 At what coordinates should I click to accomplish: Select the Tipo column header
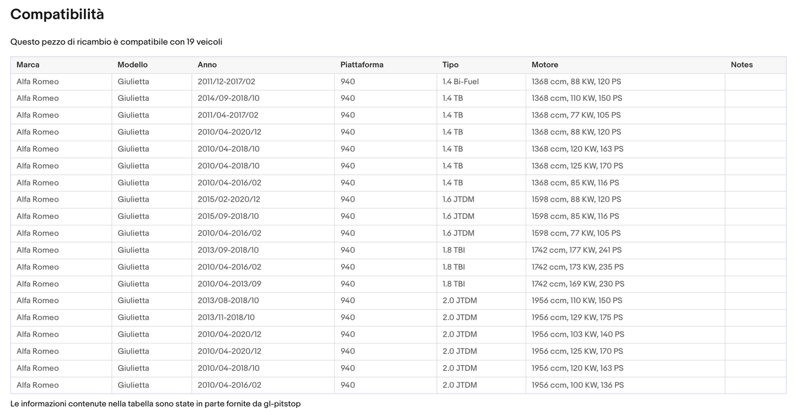click(x=450, y=65)
